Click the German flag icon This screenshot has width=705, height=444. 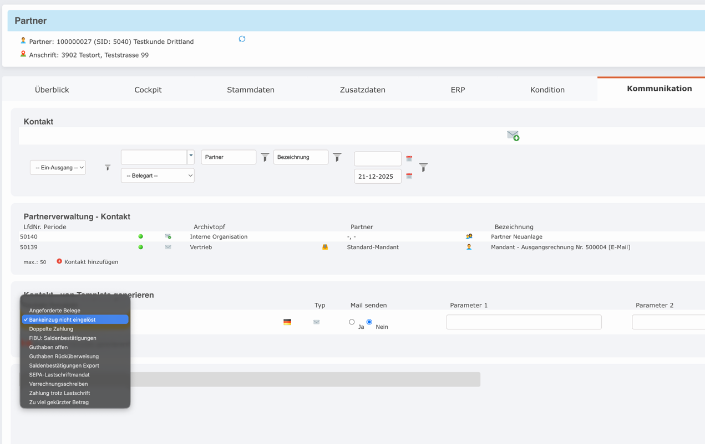coord(287,322)
